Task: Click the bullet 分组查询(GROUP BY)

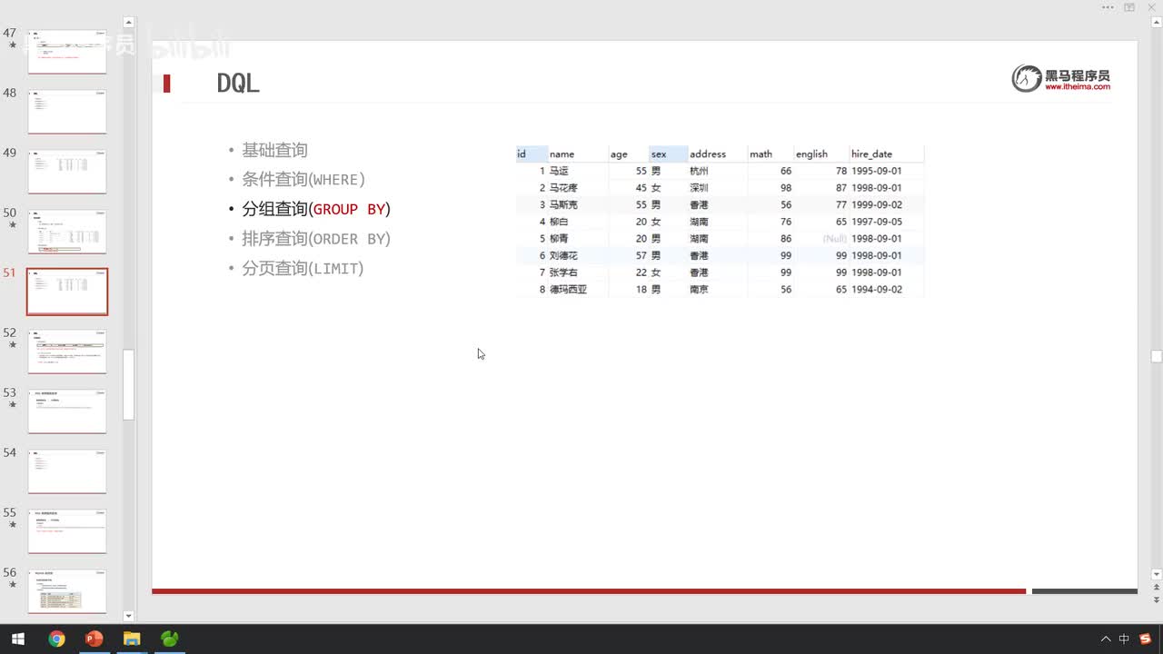Action: coord(316,209)
